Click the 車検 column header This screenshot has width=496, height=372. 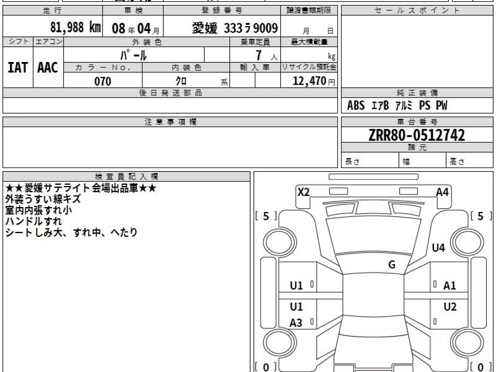point(133,11)
